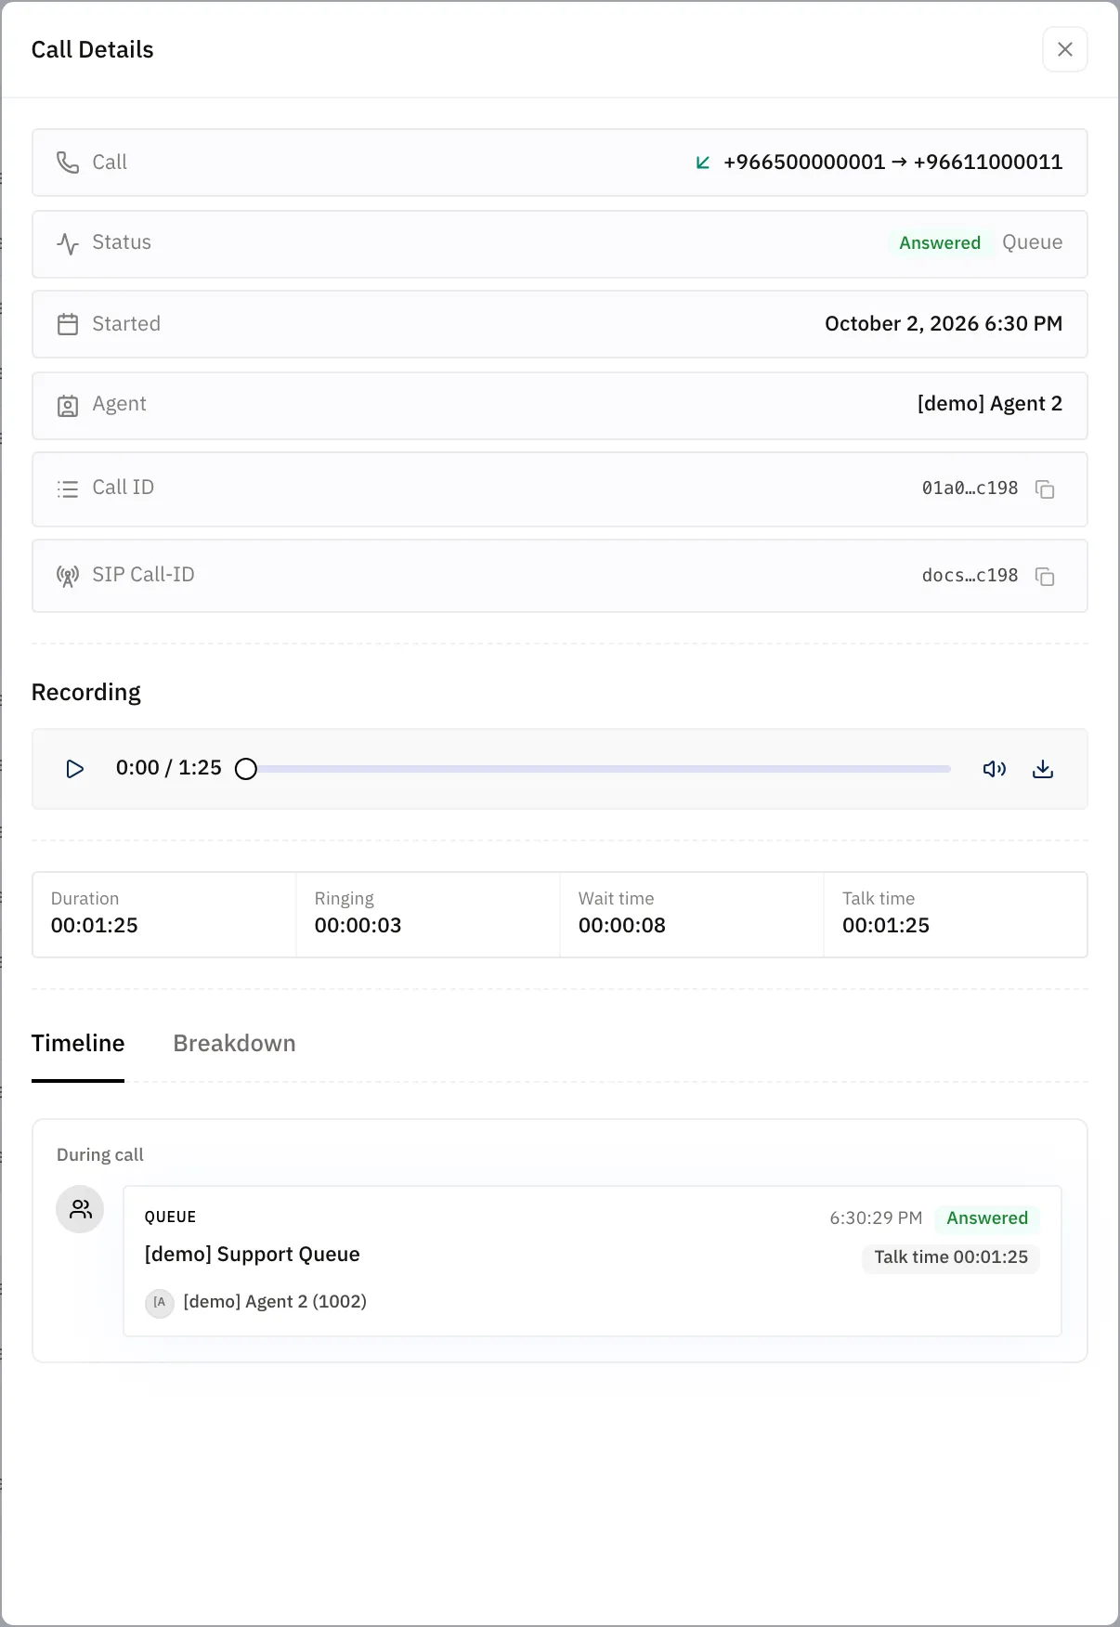Mute the recording volume
Image resolution: width=1120 pixels, height=1627 pixels.
995,769
